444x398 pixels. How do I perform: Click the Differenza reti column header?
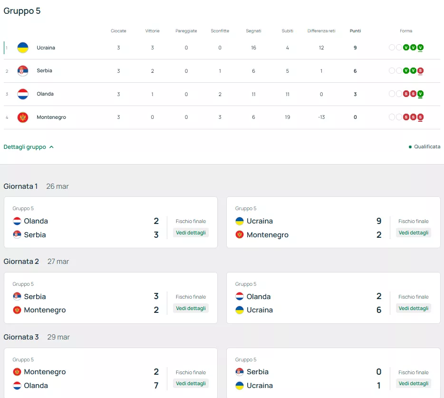(321, 31)
